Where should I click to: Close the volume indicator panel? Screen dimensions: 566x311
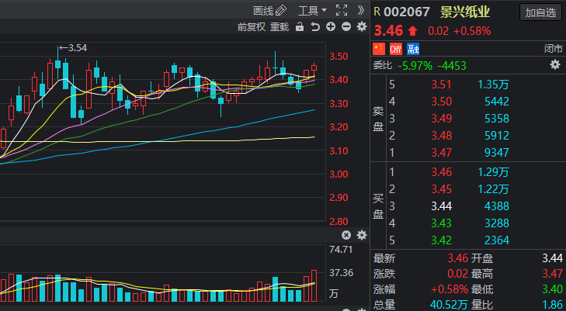click(346, 235)
